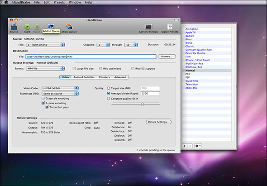Add the job using the Add to Queue icon
Image resolution: width=267 pixels, height=186 pixels.
point(51,27)
